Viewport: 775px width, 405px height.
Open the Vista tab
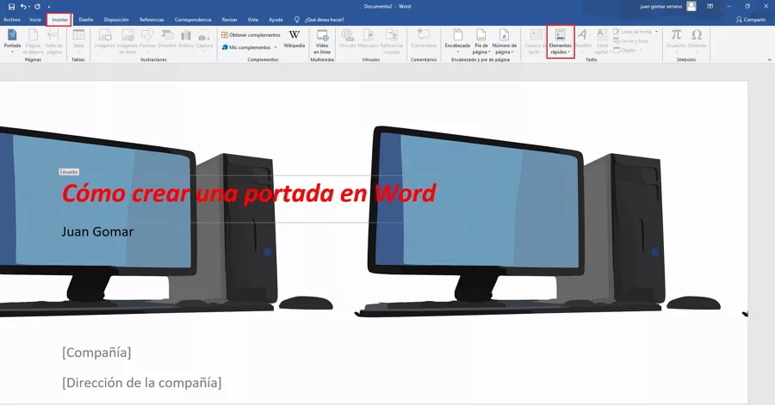click(x=253, y=20)
